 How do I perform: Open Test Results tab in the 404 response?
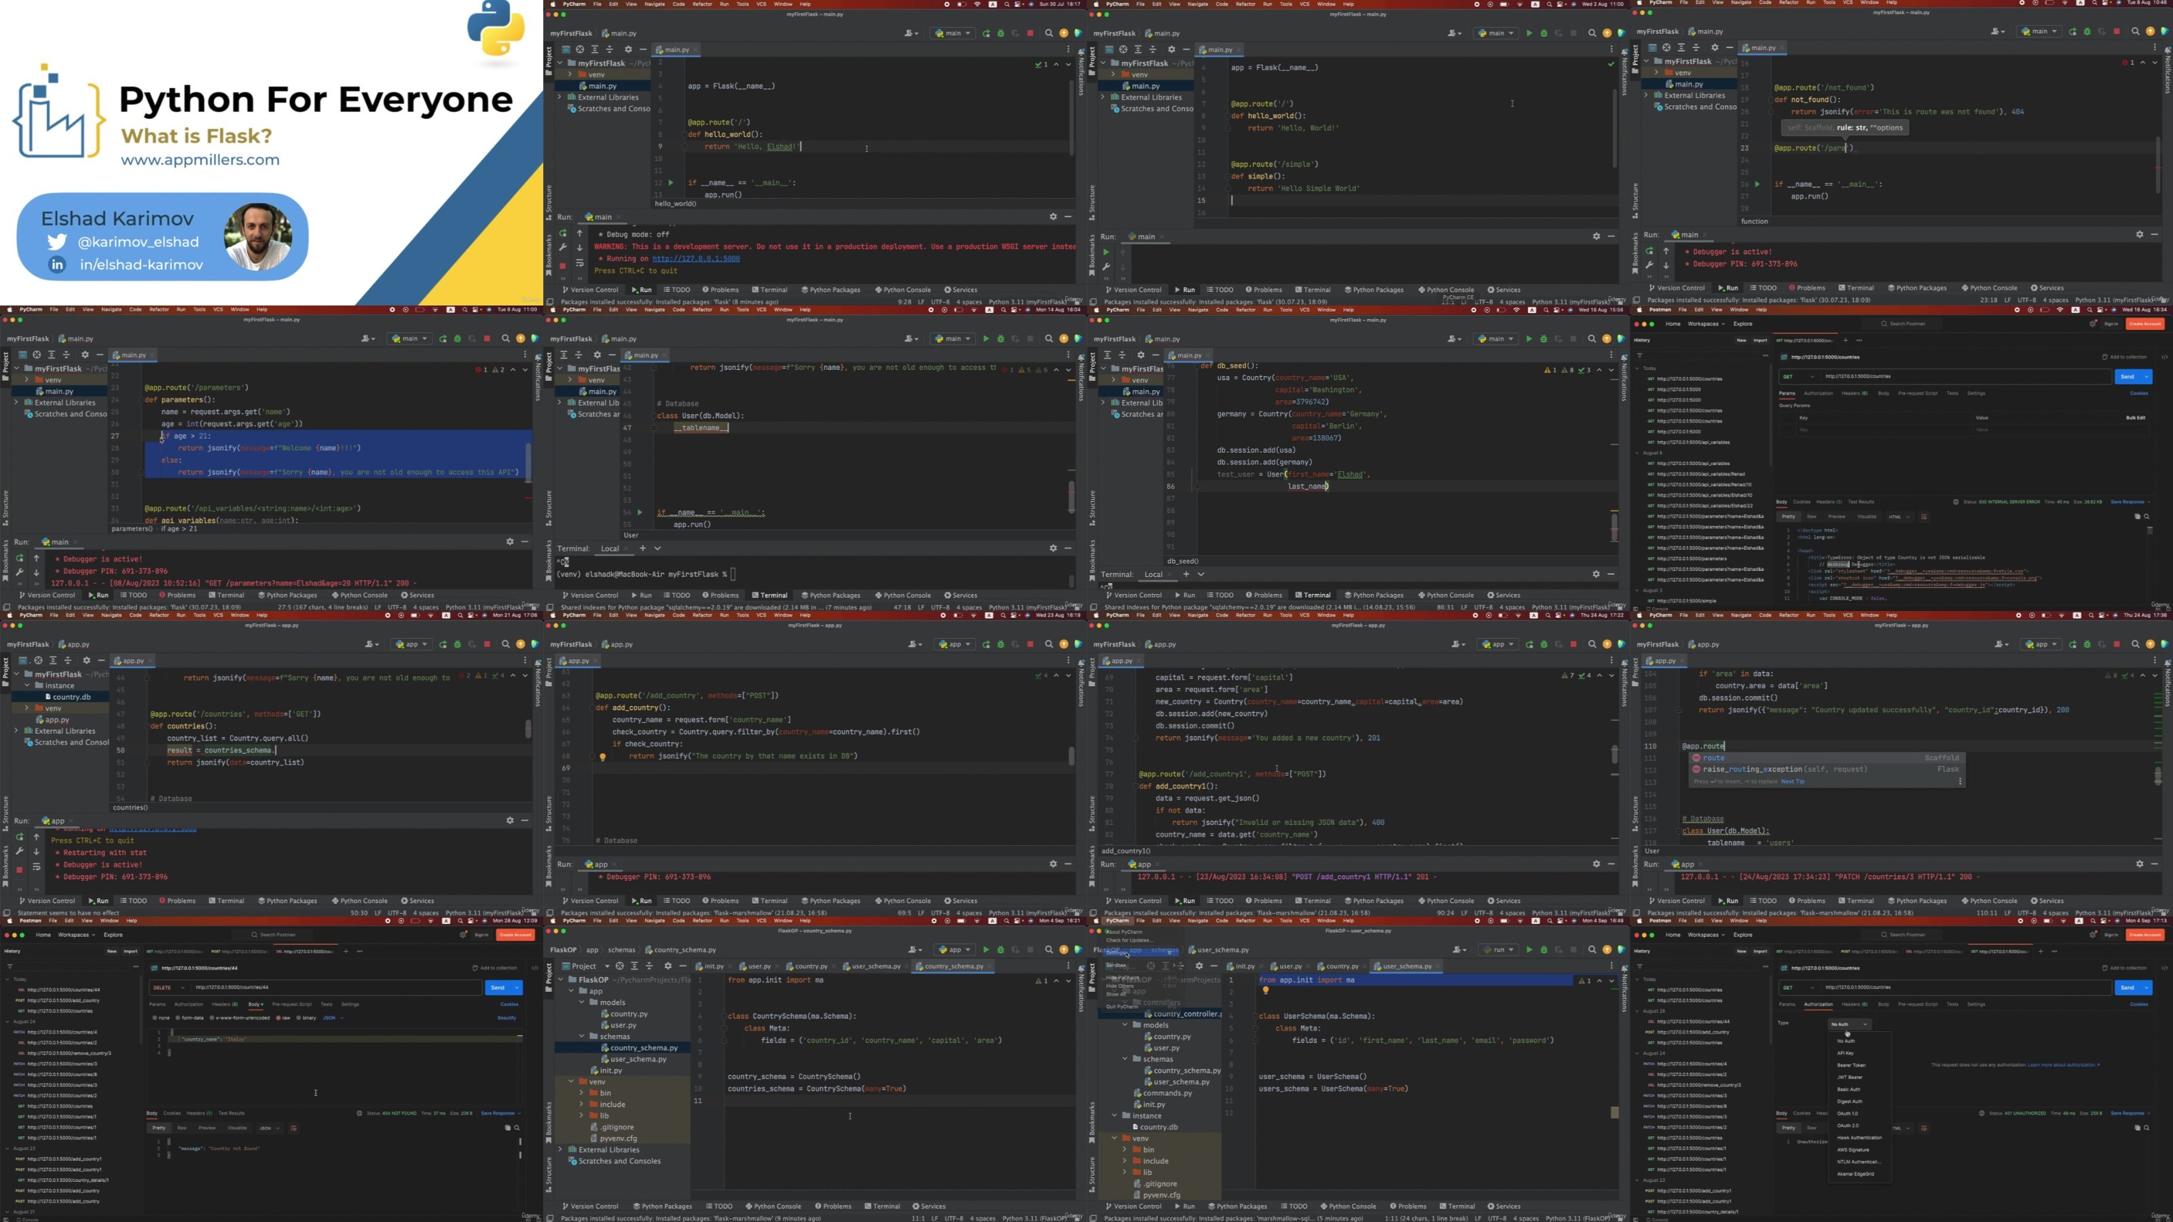point(231,1113)
